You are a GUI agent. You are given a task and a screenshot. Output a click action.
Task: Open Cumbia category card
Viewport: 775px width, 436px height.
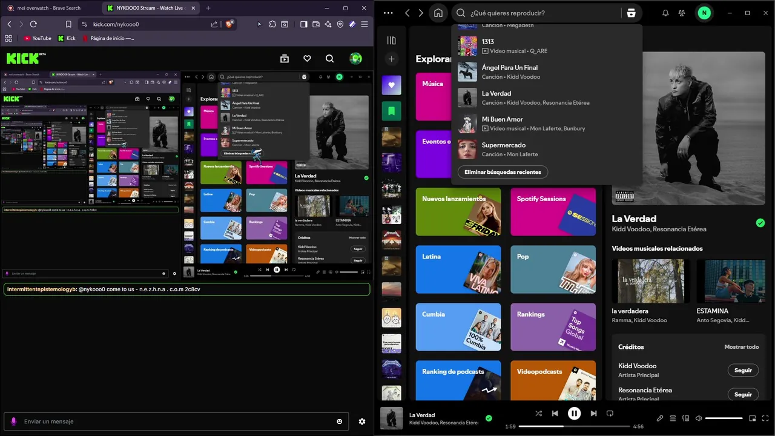coord(458,327)
